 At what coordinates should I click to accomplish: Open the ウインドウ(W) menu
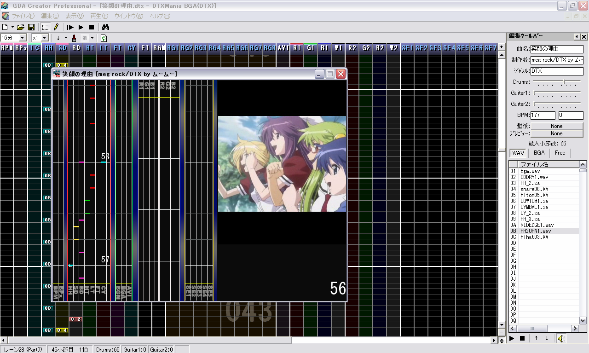(129, 16)
